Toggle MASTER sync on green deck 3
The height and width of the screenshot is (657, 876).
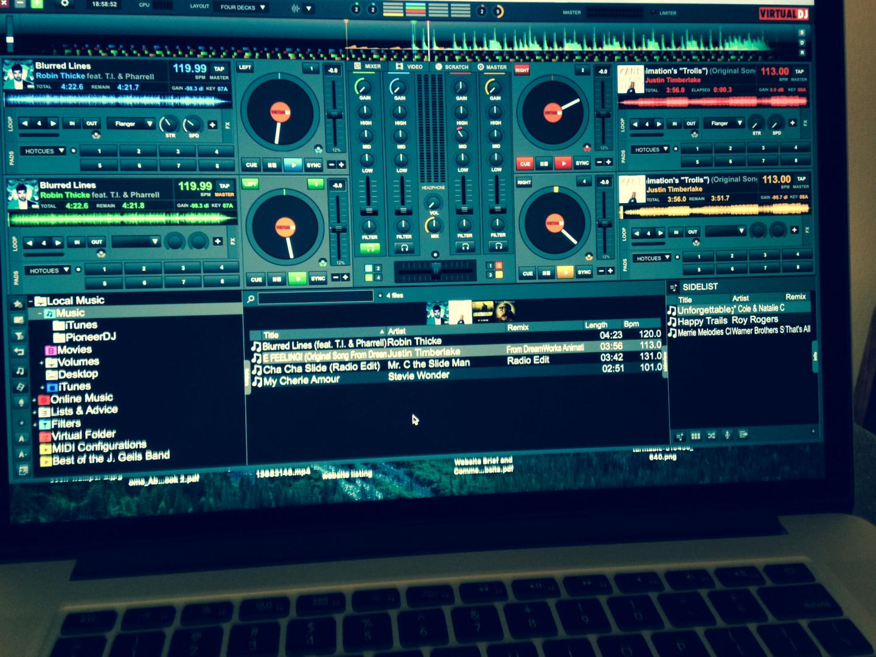pyautogui.click(x=224, y=195)
